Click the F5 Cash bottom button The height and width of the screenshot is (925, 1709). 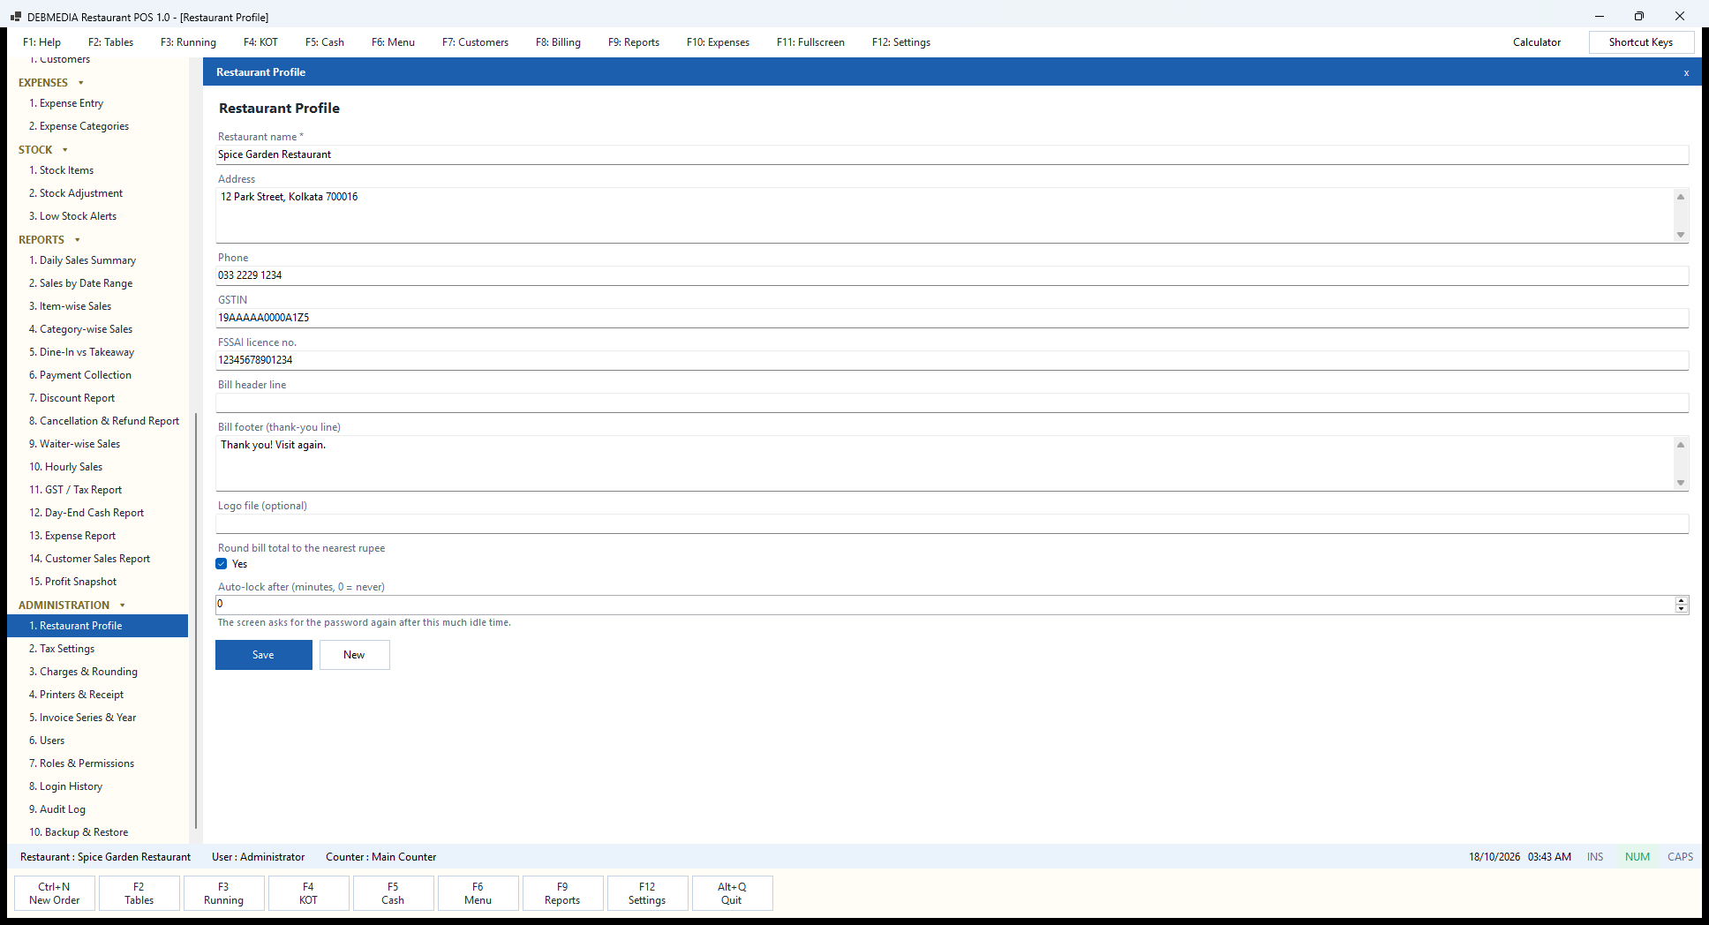click(x=393, y=893)
